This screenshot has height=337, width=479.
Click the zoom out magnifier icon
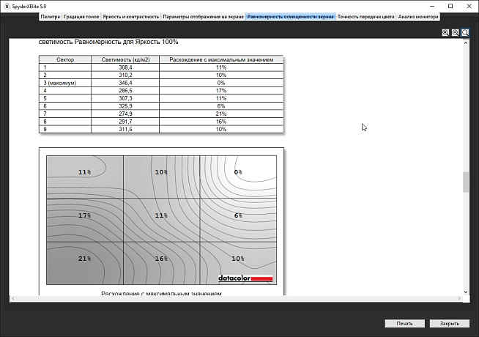[455, 33]
